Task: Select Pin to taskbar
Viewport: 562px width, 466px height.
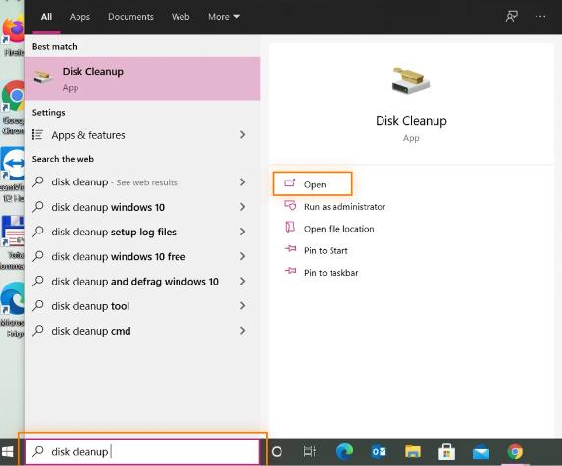Action: [331, 273]
